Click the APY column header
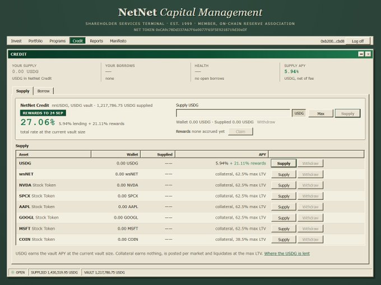This screenshot has height=285, width=381. tap(222, 155)
